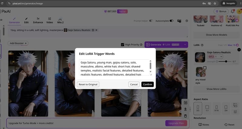Remove Gojo Satoru Realistic tag from prompt
Viewport: 242px width, 129px height.
pyautogui.click(x=96, y=30)
